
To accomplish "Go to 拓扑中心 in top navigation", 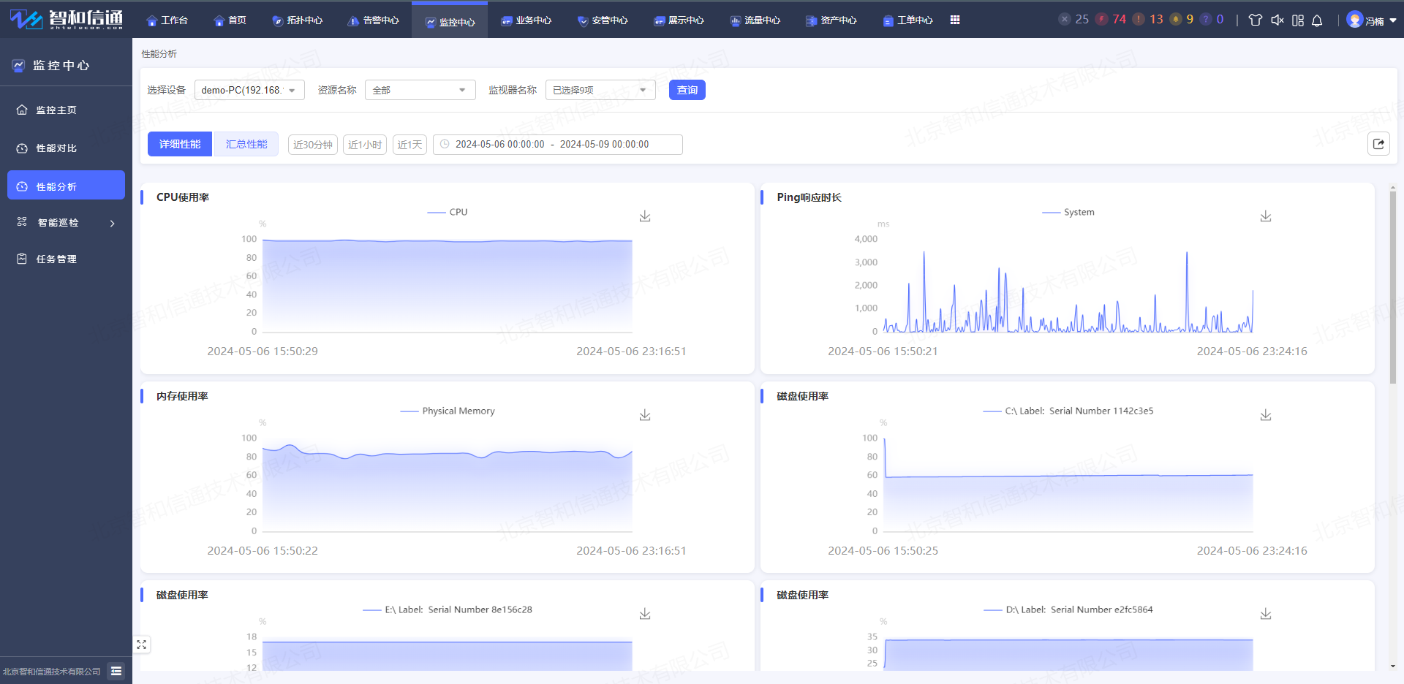I will (298, 20).
